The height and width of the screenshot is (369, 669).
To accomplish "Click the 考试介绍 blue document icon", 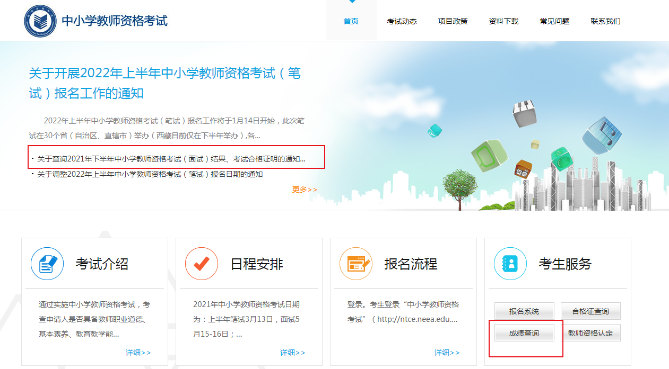I will [x=47, y=264].
